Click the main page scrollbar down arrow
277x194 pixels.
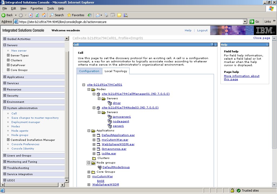tap(274, 185)
